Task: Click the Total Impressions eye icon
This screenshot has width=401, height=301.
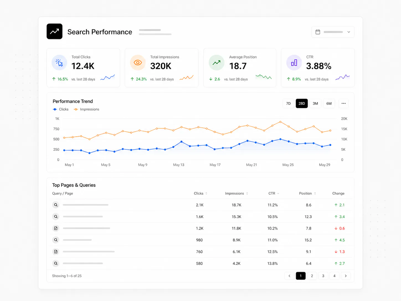Action: (138, 63)
